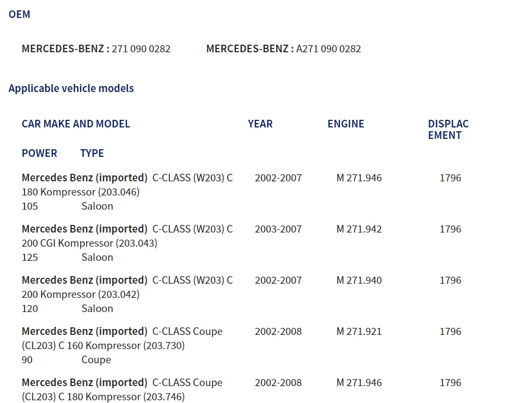
Task: Click "Saloon" next to power 120
Action: pos(97,309)
